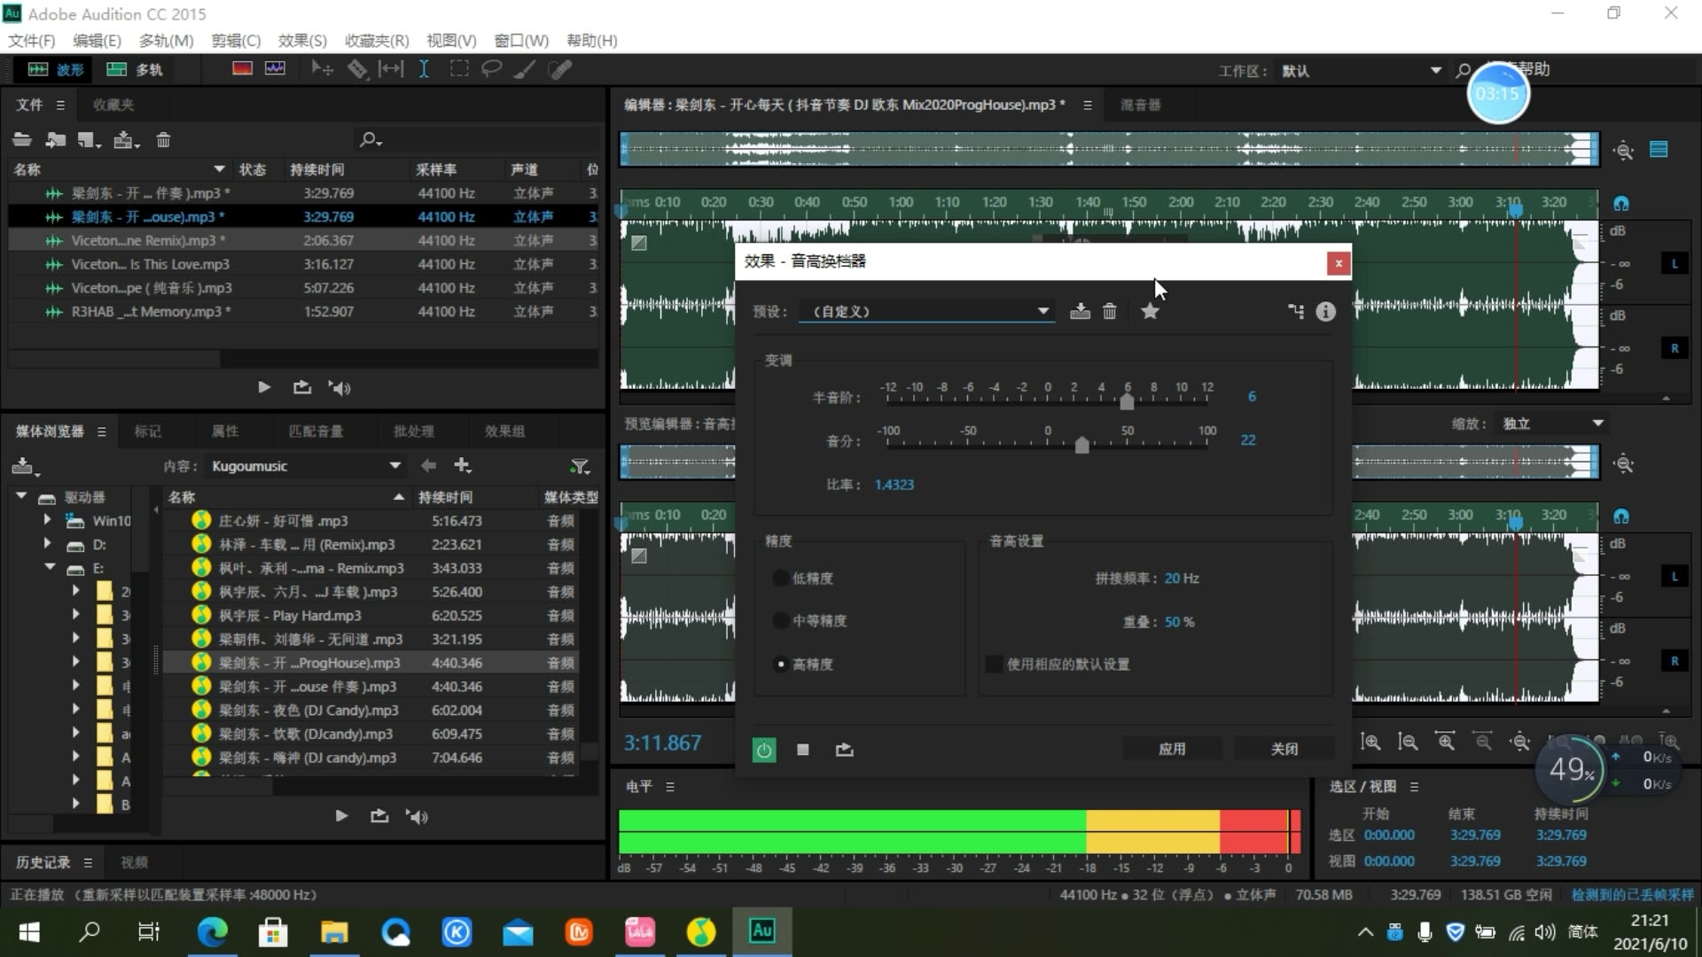Click the stop playback button
This screenshot has width=1702, height=957.
pyautogui.click(x=804, y=751)
